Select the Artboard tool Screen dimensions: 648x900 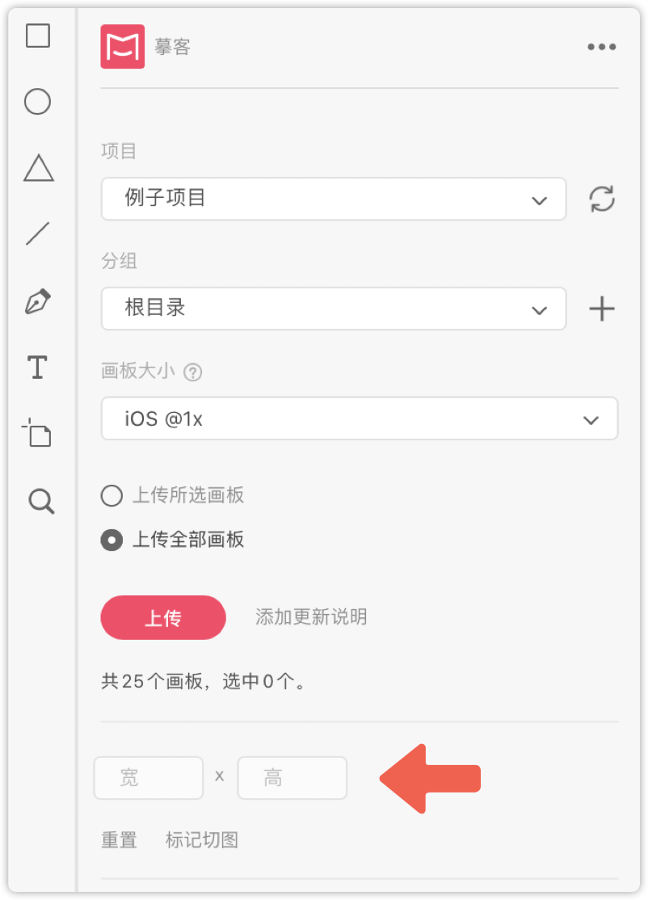[36, 433]
